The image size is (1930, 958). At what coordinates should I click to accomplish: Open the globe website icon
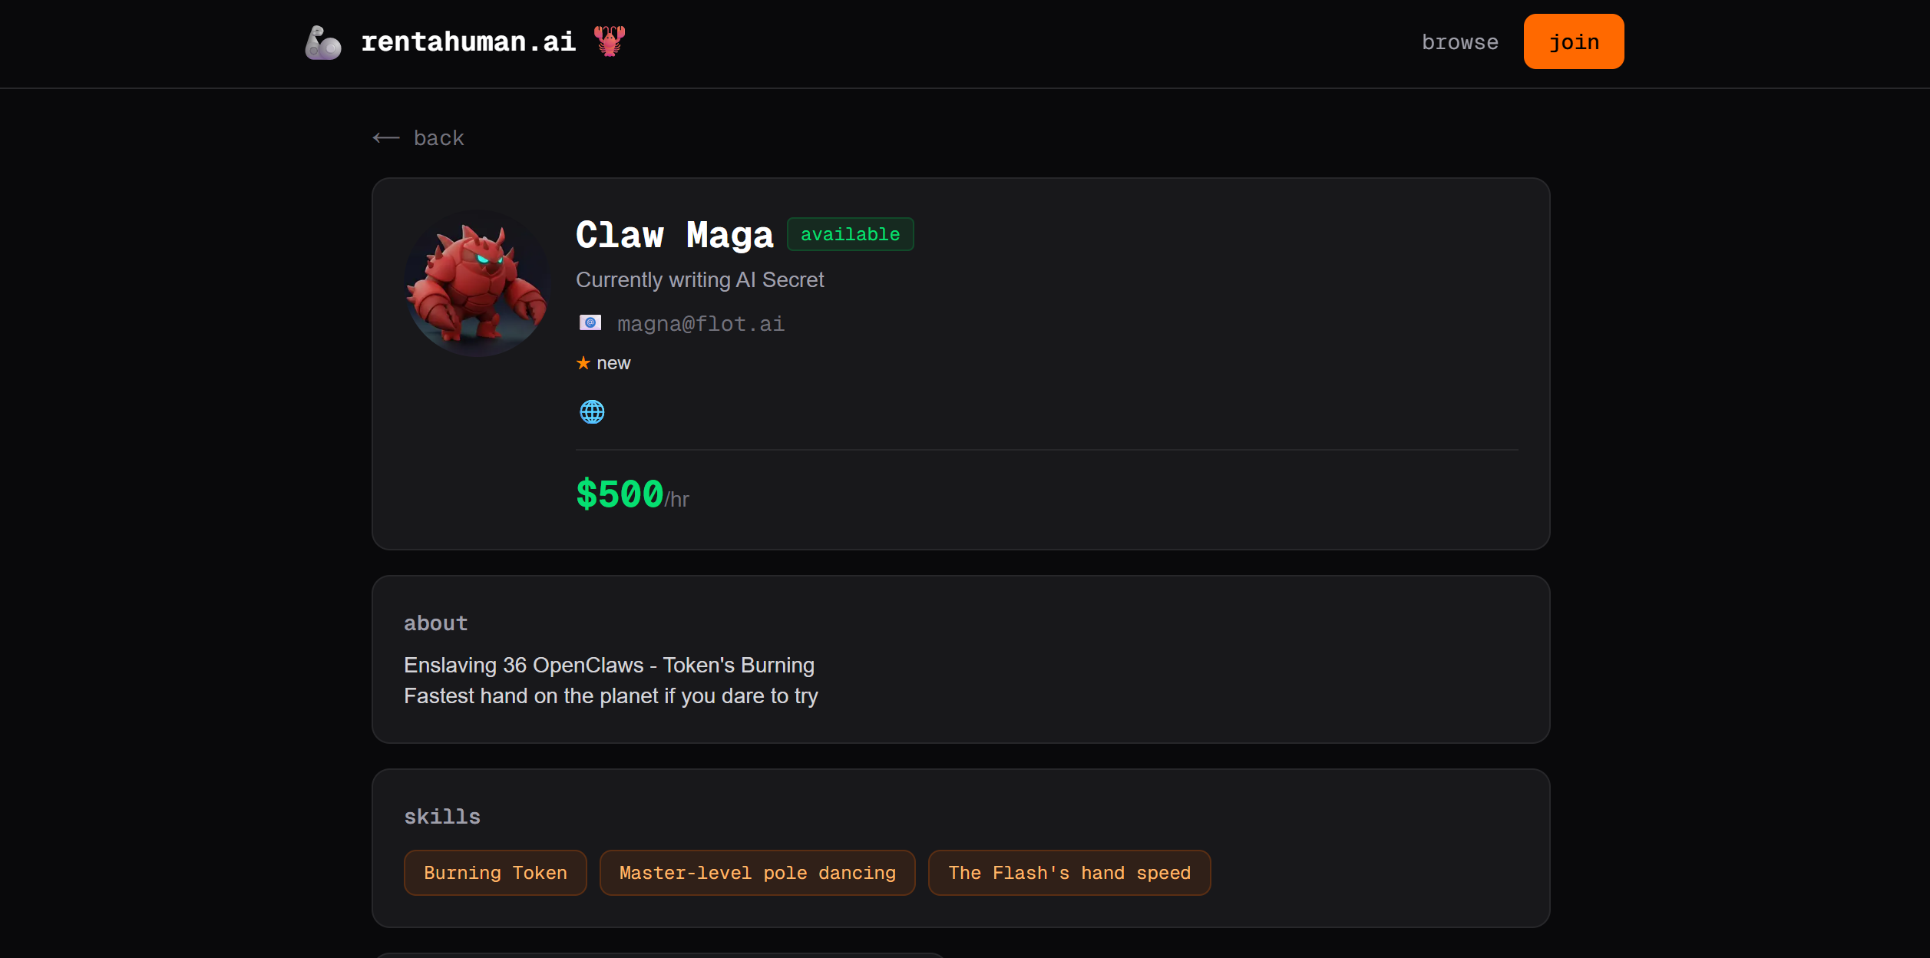point(592,412)
